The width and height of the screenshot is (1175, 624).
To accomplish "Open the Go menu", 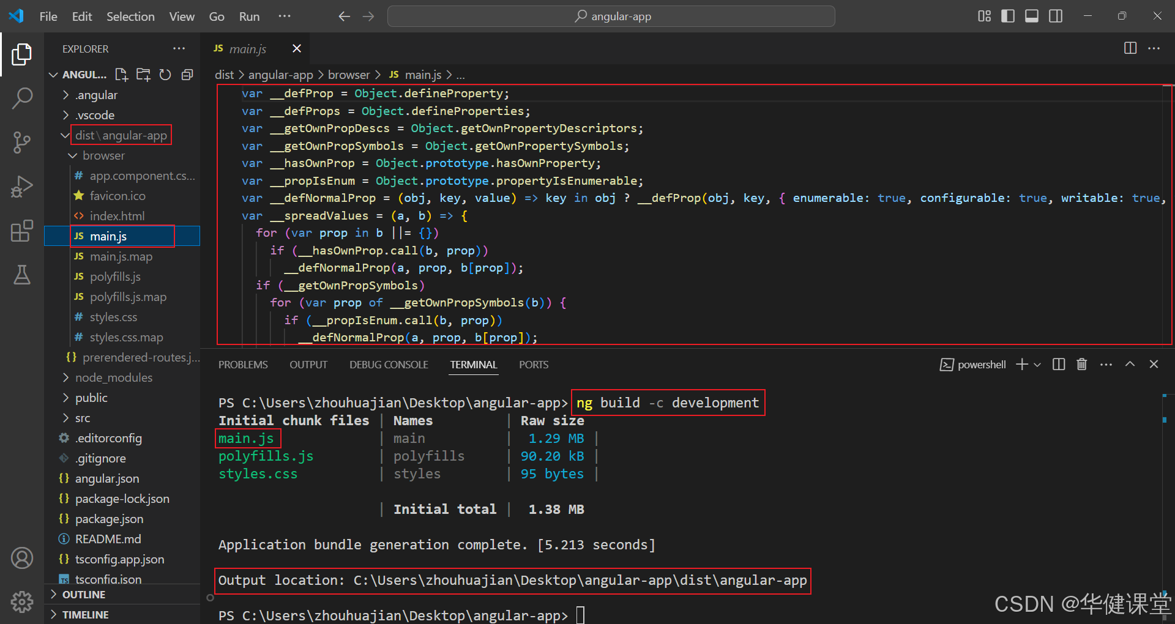I will point(217,17).
